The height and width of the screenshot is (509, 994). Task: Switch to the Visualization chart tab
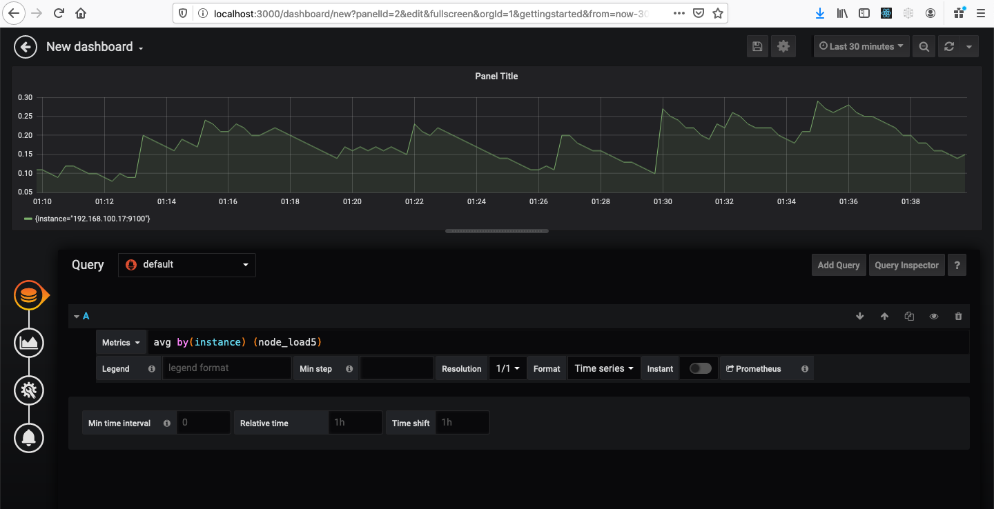(29, 343)
